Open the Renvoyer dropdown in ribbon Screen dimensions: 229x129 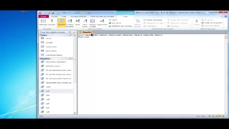[190, 26]
